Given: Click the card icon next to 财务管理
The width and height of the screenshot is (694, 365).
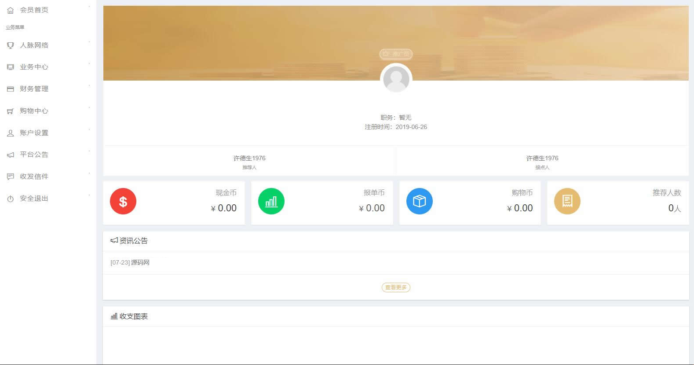Looking at the screenshot, I should click(11, 89).
